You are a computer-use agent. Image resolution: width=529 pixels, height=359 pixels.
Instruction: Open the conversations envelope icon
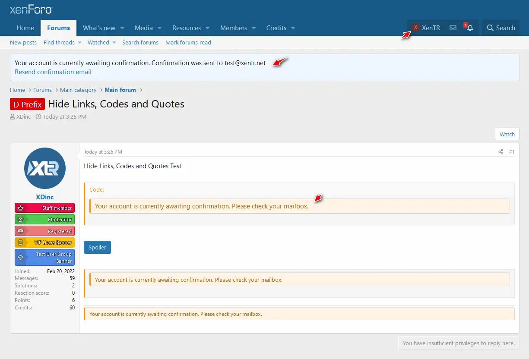[453, 28]
